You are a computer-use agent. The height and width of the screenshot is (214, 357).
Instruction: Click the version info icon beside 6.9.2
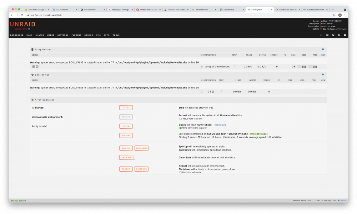tap(29, 29)
